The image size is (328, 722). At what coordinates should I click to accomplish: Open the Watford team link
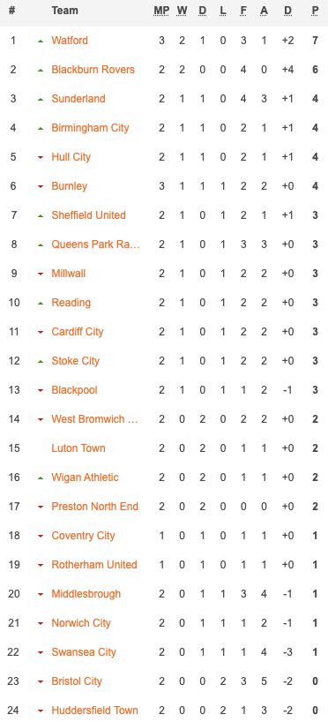(x=70, y=41)
